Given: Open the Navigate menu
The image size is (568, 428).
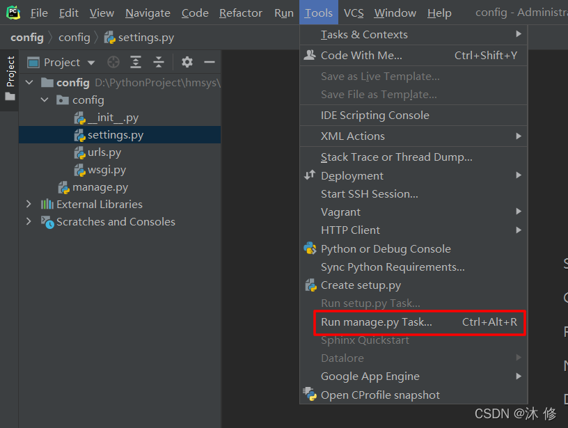Looking at the screenshot, I should [x=148, y=13].
